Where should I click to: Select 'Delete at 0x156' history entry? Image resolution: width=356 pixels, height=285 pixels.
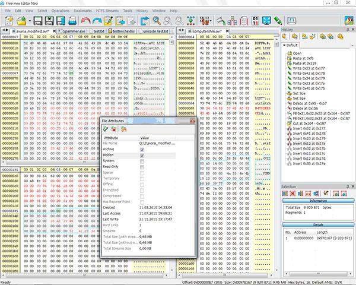coord(305,109)
